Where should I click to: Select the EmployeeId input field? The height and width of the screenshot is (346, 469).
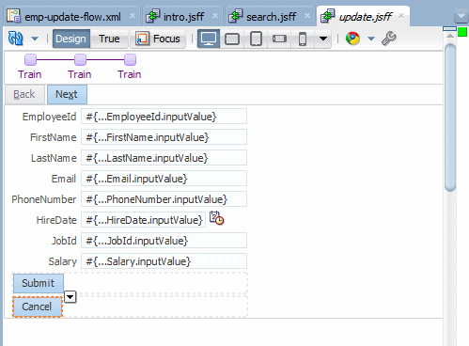pos(164,117)
